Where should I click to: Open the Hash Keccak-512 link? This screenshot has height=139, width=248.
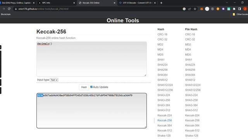coord(164,131)
